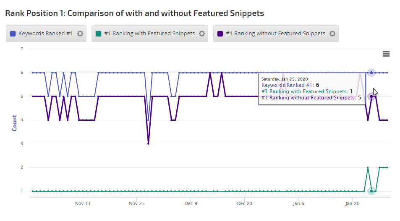400x221 pixels.
Task: Click the purple without Featured Snippets swatch
Action: (220, 34)
